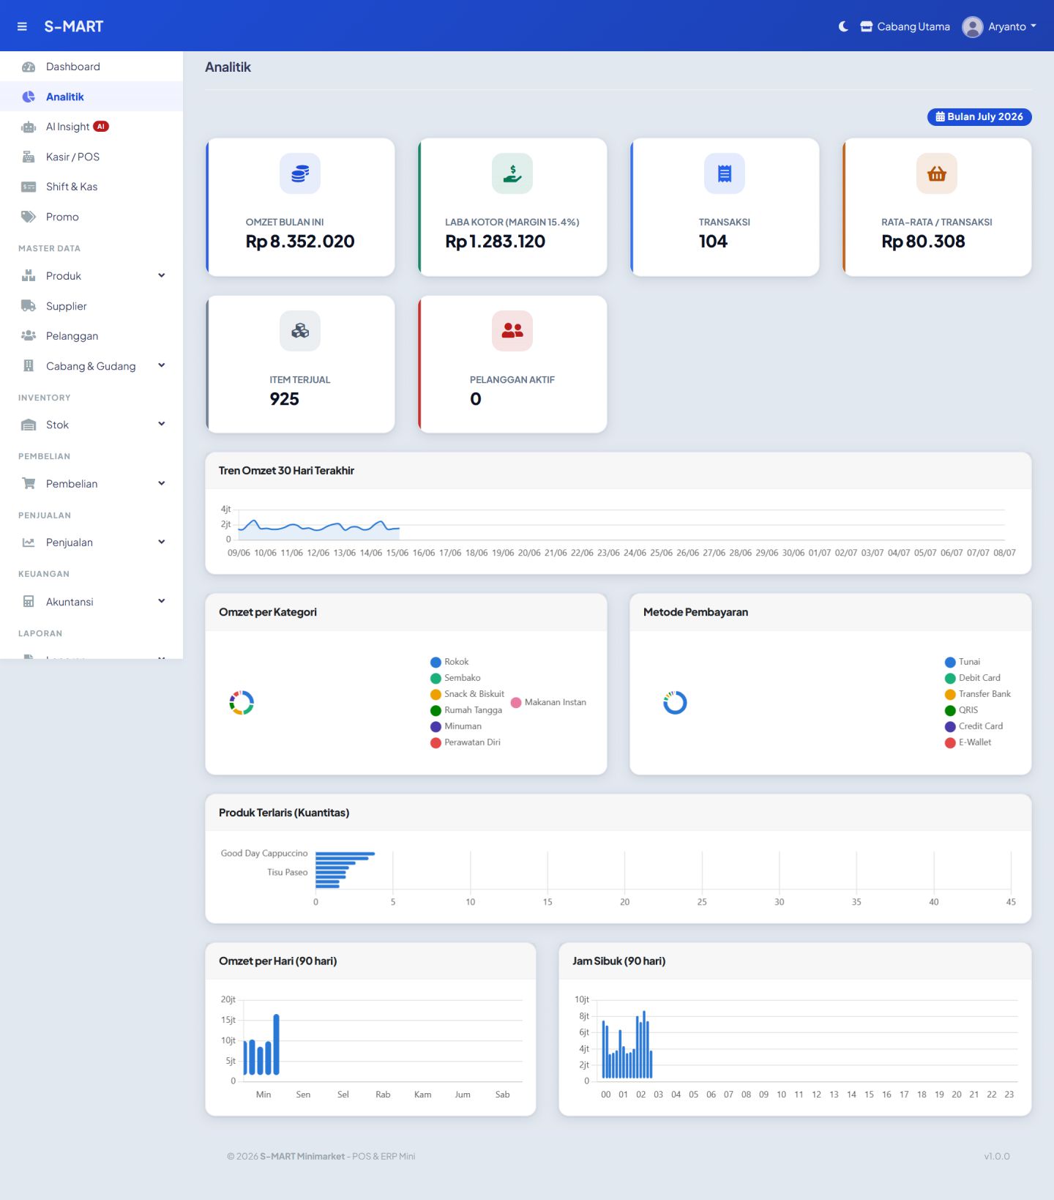Open the Promo menu item
1054x1200 pixels.
click(91, 217)
